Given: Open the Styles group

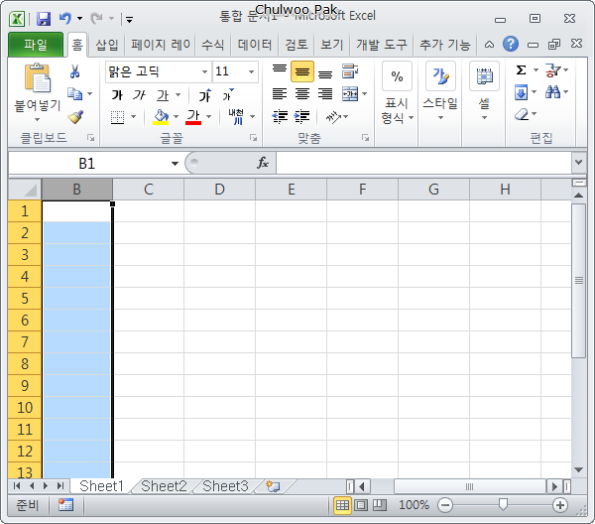Looking at the screenshot, I should click(x=440, y=91).
